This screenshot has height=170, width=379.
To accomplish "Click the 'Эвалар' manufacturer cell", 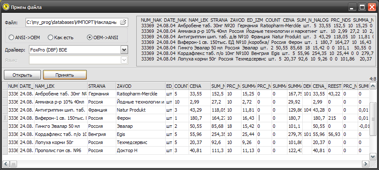I will pyautogui.click(x=141, y=126).
